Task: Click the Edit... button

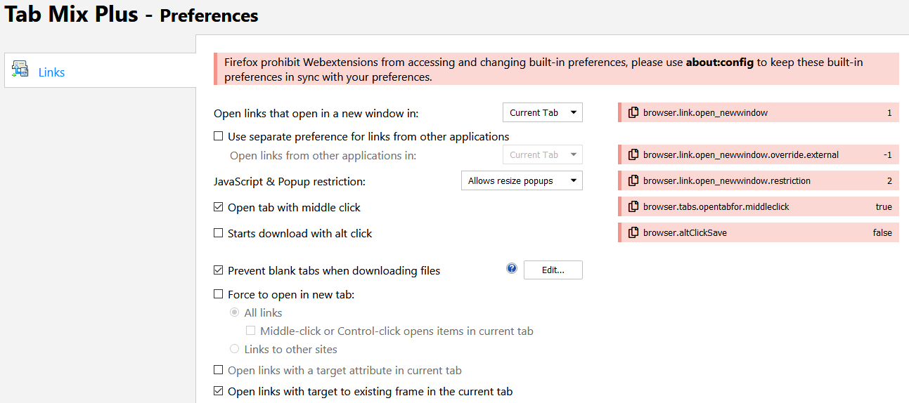Action: point(553,270)
